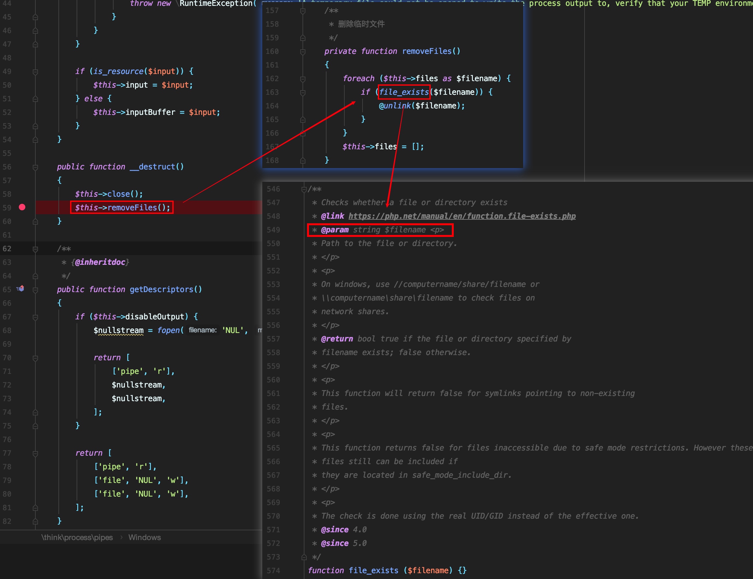Screen dimensions: 753x579
Task: Click the @unlink call on line 164
Action: point(395,106)
